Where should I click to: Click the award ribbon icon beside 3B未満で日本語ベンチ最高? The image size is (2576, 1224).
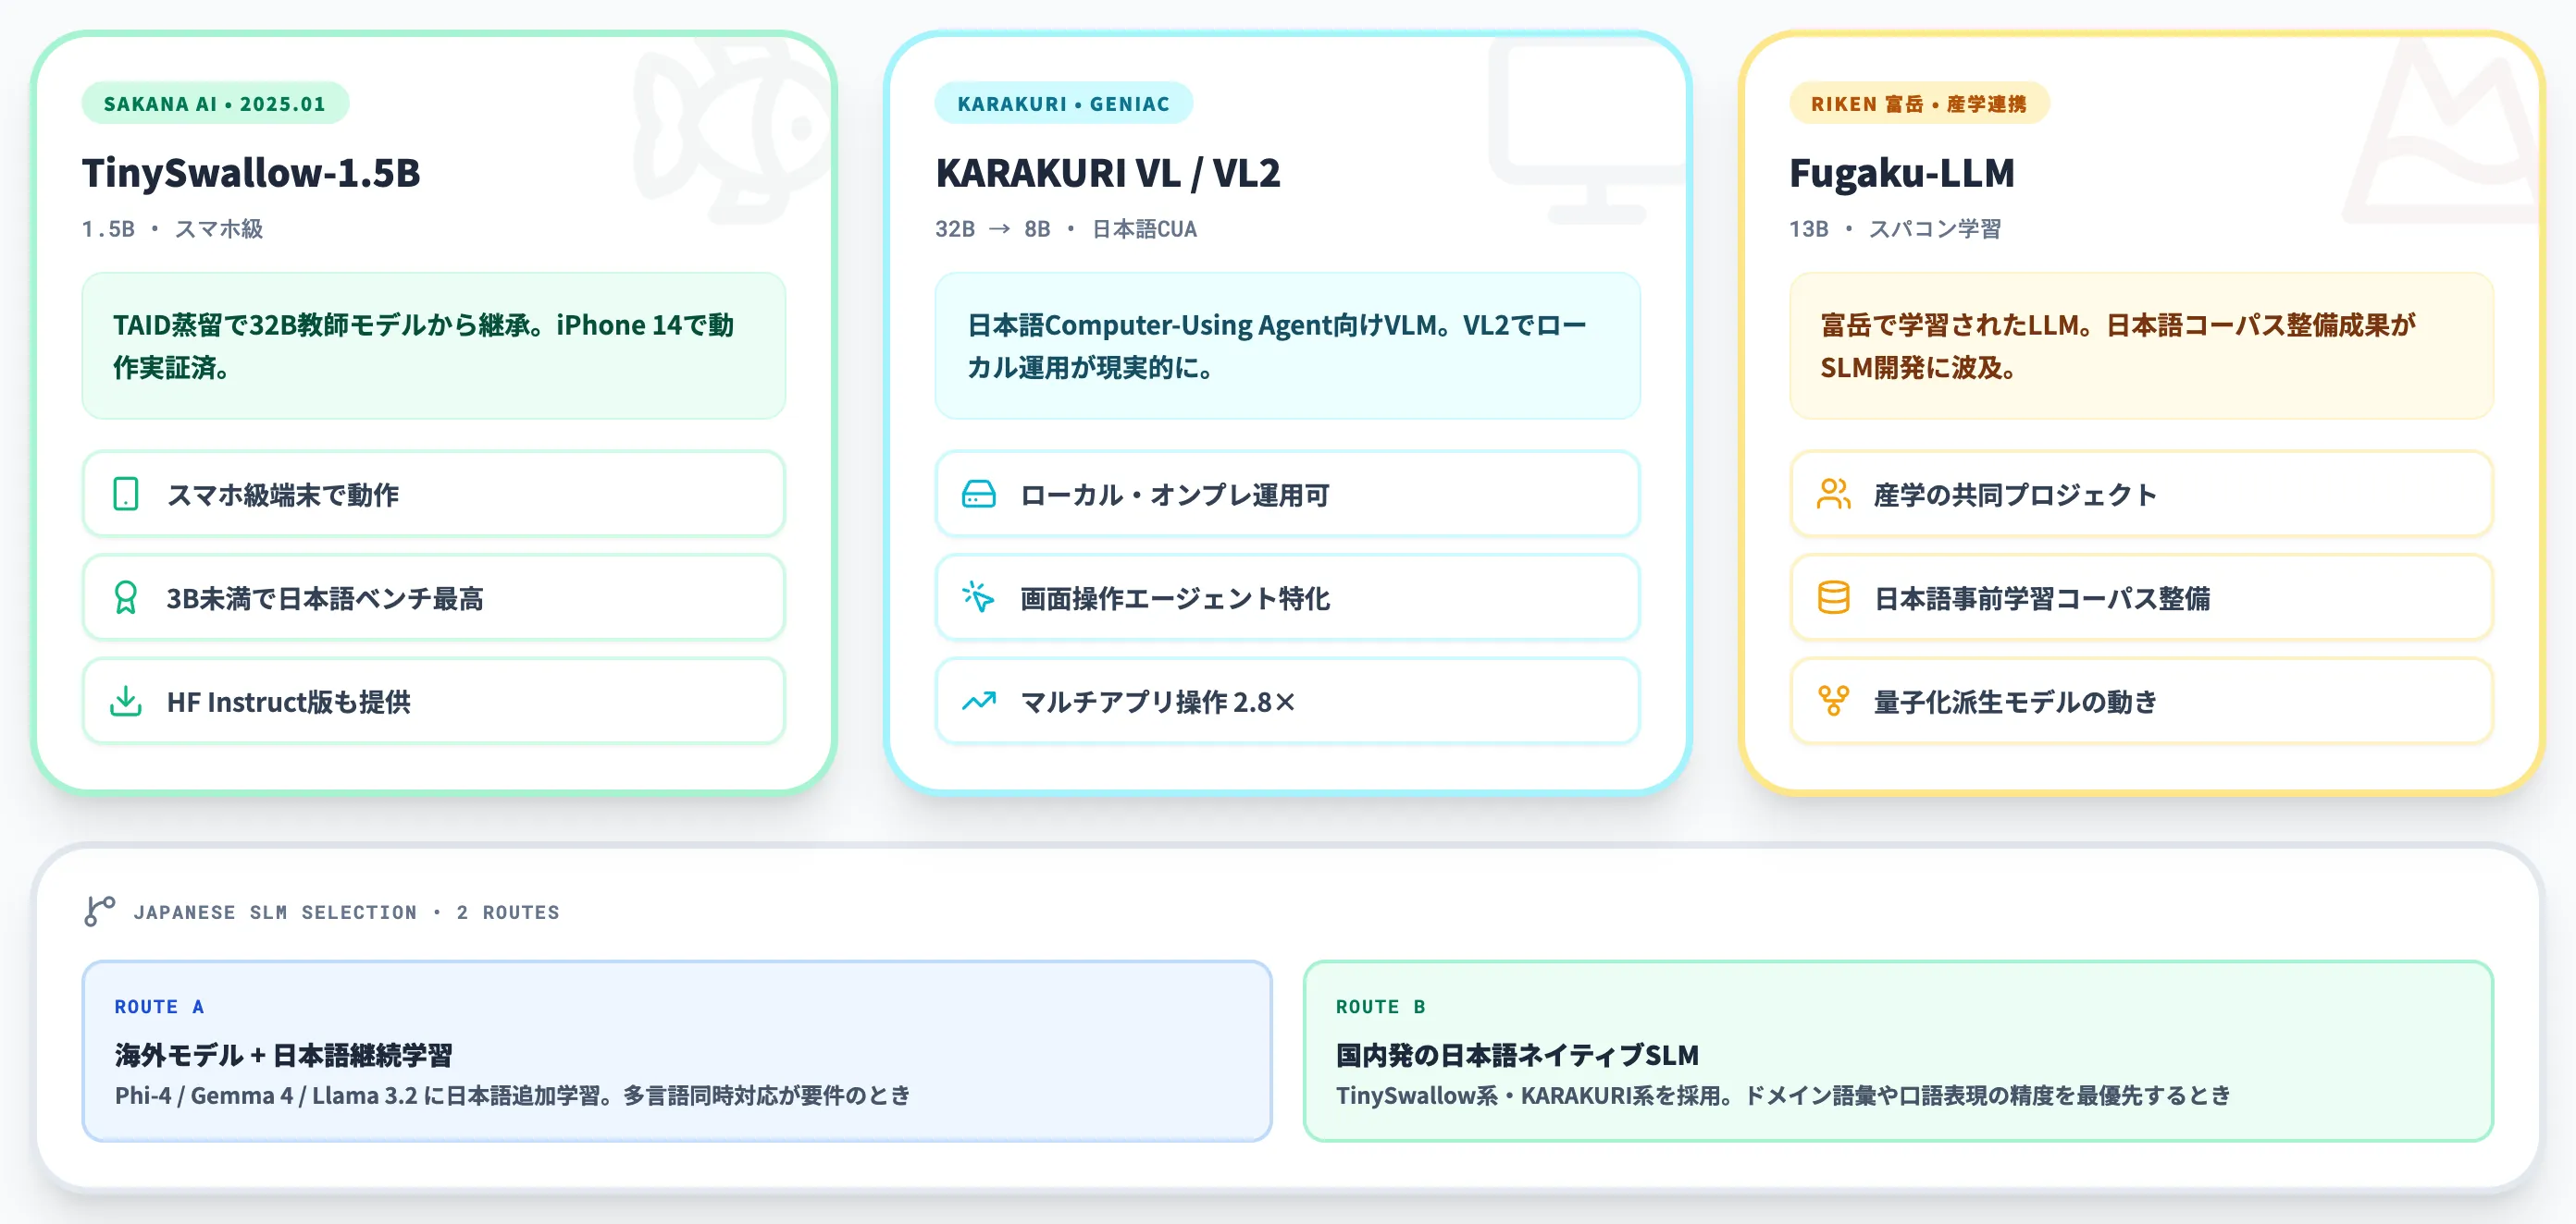point(126,597)
